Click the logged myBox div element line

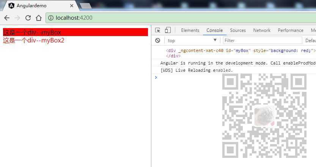tap(241, 50)
